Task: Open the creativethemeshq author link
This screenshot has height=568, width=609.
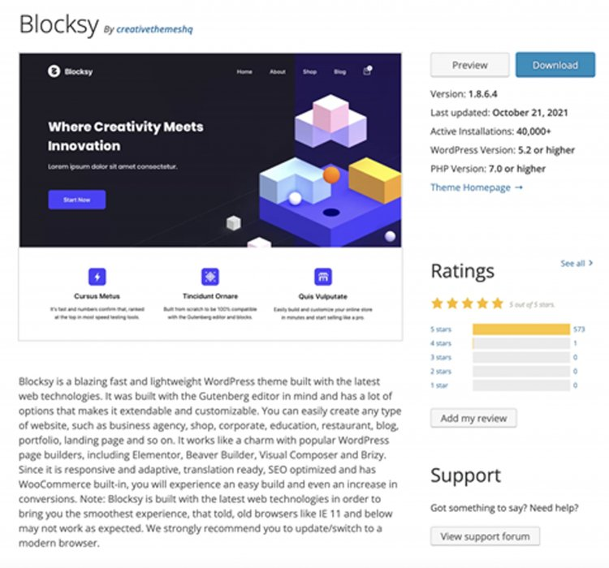Action: pyautogui.click(x=154, y=29)
